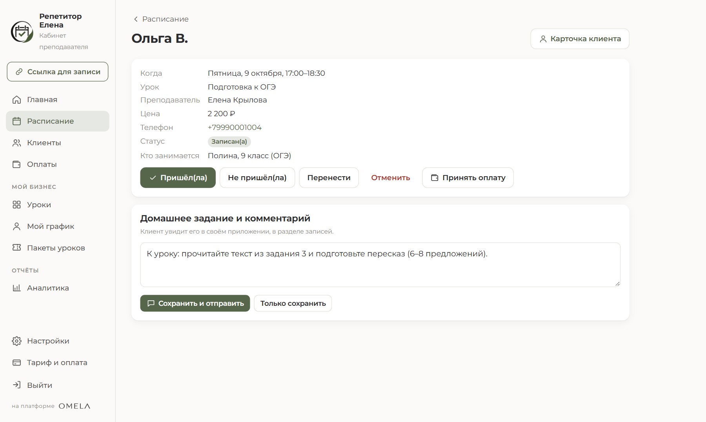Open Пакеты уроков page
This screenshot has width=706, height=422.
[x=58, y=248]
